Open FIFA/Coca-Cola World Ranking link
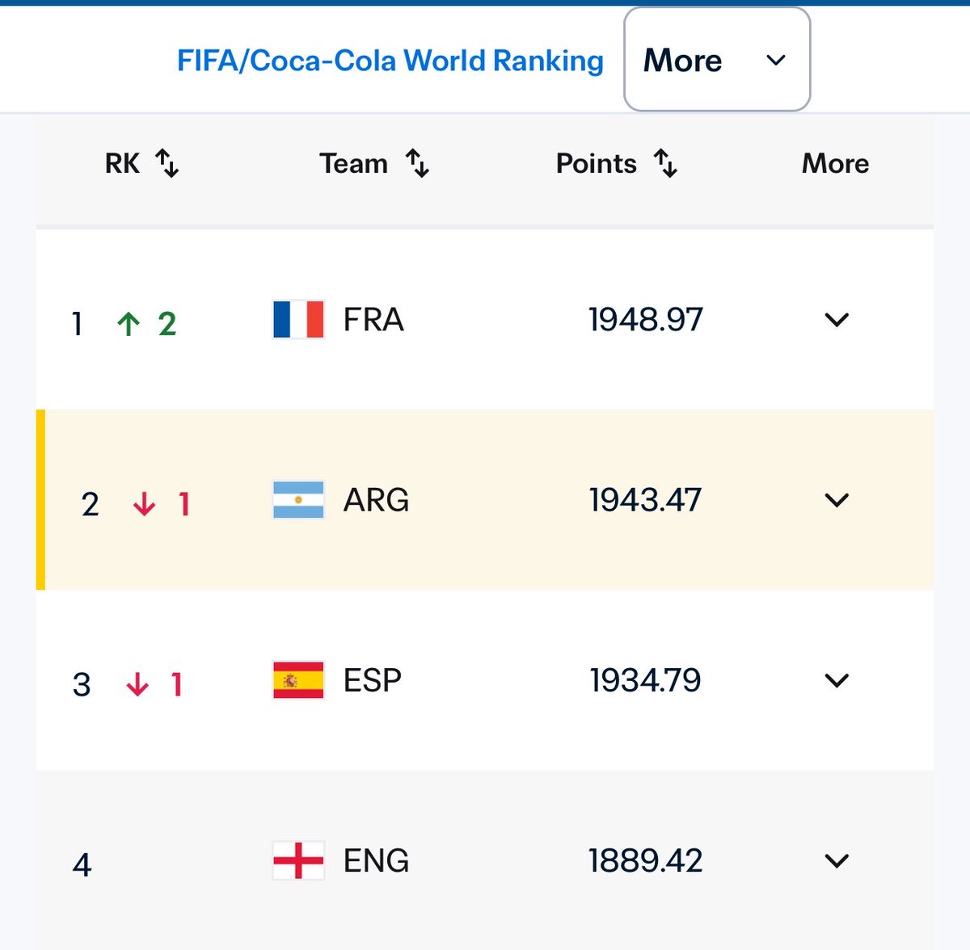The width and height of the screenshot is (970, 950). (x=390, y=61)
